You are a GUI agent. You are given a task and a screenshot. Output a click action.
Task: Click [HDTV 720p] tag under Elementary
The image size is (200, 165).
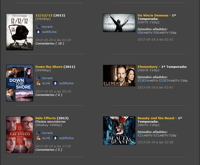point(148,70)
